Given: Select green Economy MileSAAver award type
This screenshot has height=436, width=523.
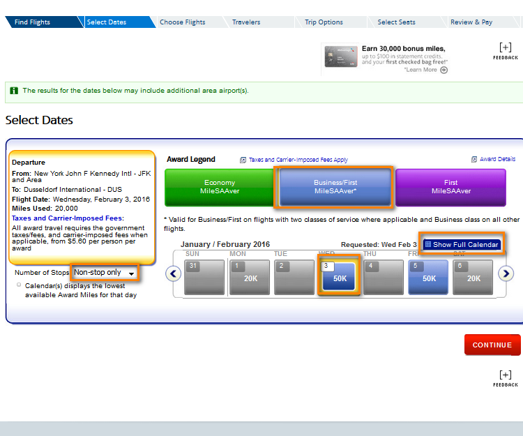Looking at the screenshot, I should [219, 187].
